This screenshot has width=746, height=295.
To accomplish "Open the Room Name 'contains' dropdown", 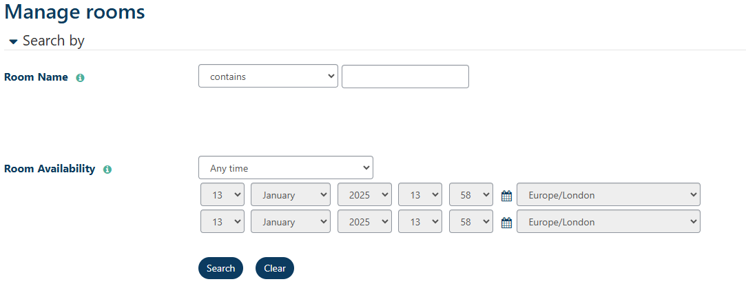I will pos(268,77).
